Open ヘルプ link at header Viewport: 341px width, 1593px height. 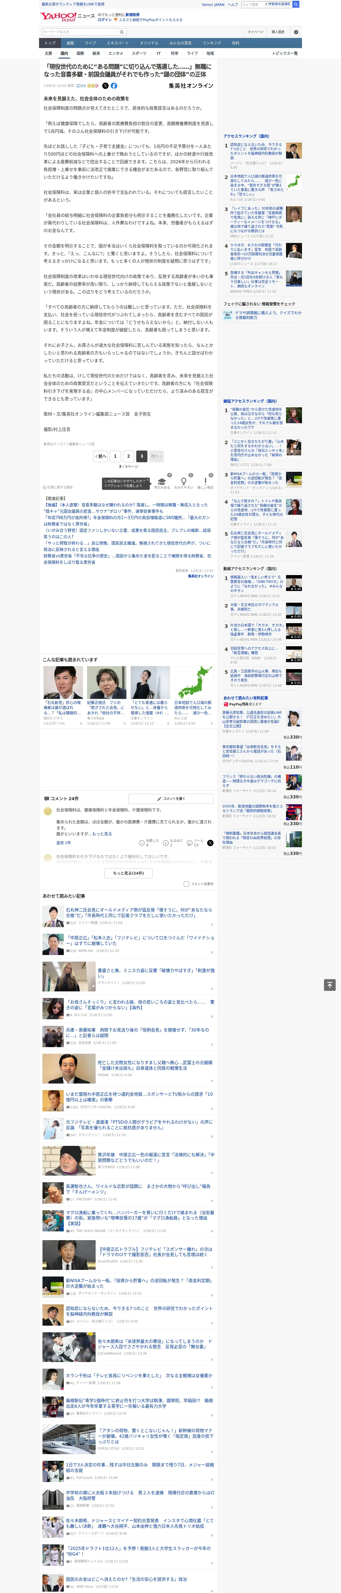(233, 4)
